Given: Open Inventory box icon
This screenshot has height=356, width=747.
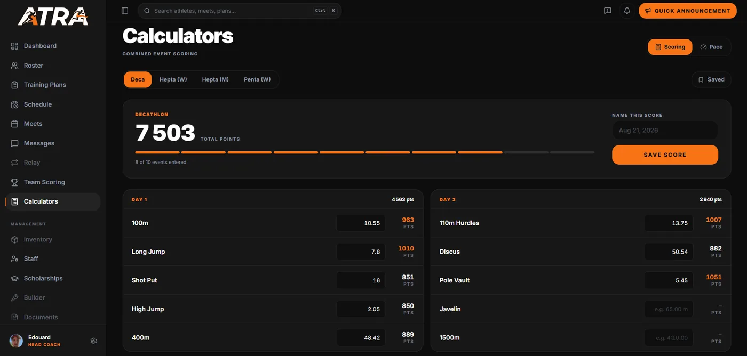Looking at the screenshot, I should (14, 240).
